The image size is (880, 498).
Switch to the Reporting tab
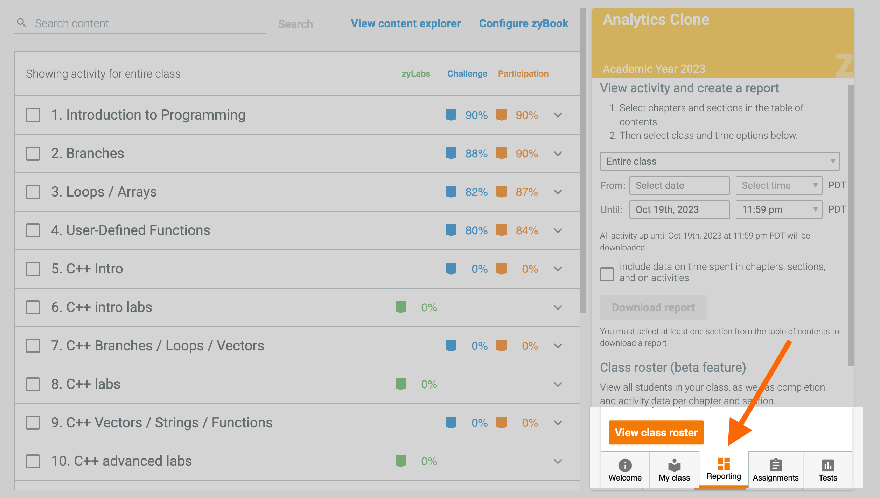[x=724, y=469]
